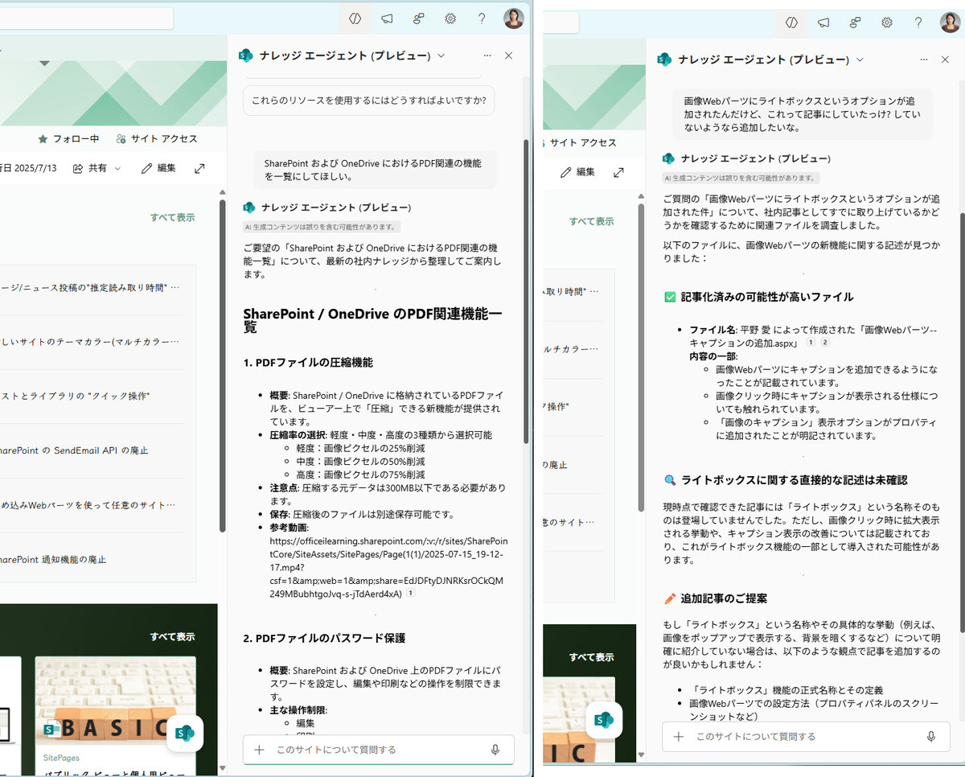The height and width of the screenshot is (777, 965).
Task: Open the settings gear in left window
Action: [450, 18]
